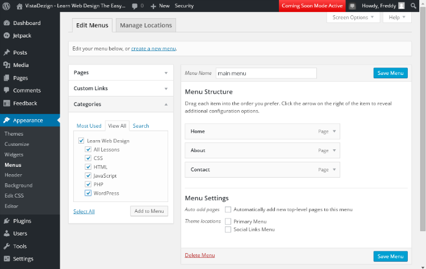
Task: Switch to the Manage Locations tab
Action: tap(145, 26)
